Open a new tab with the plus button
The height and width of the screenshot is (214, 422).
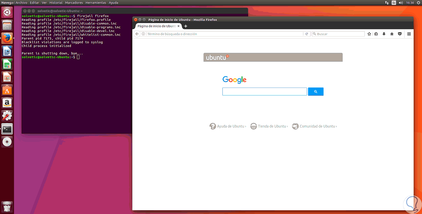186,26
